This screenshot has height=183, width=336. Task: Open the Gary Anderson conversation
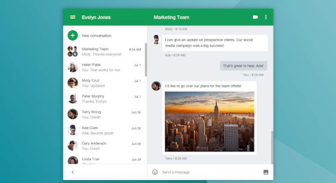coord(104,146)
